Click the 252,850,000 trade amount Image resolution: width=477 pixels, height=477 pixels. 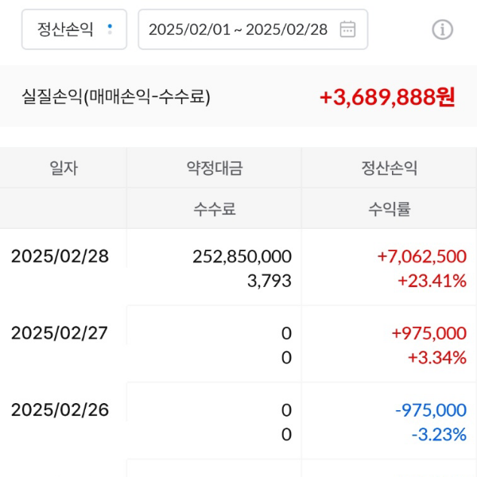point(242,256)
